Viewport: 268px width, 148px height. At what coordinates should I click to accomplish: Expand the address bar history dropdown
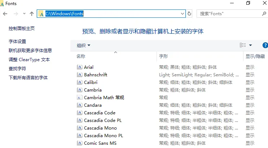pos(183,13)
